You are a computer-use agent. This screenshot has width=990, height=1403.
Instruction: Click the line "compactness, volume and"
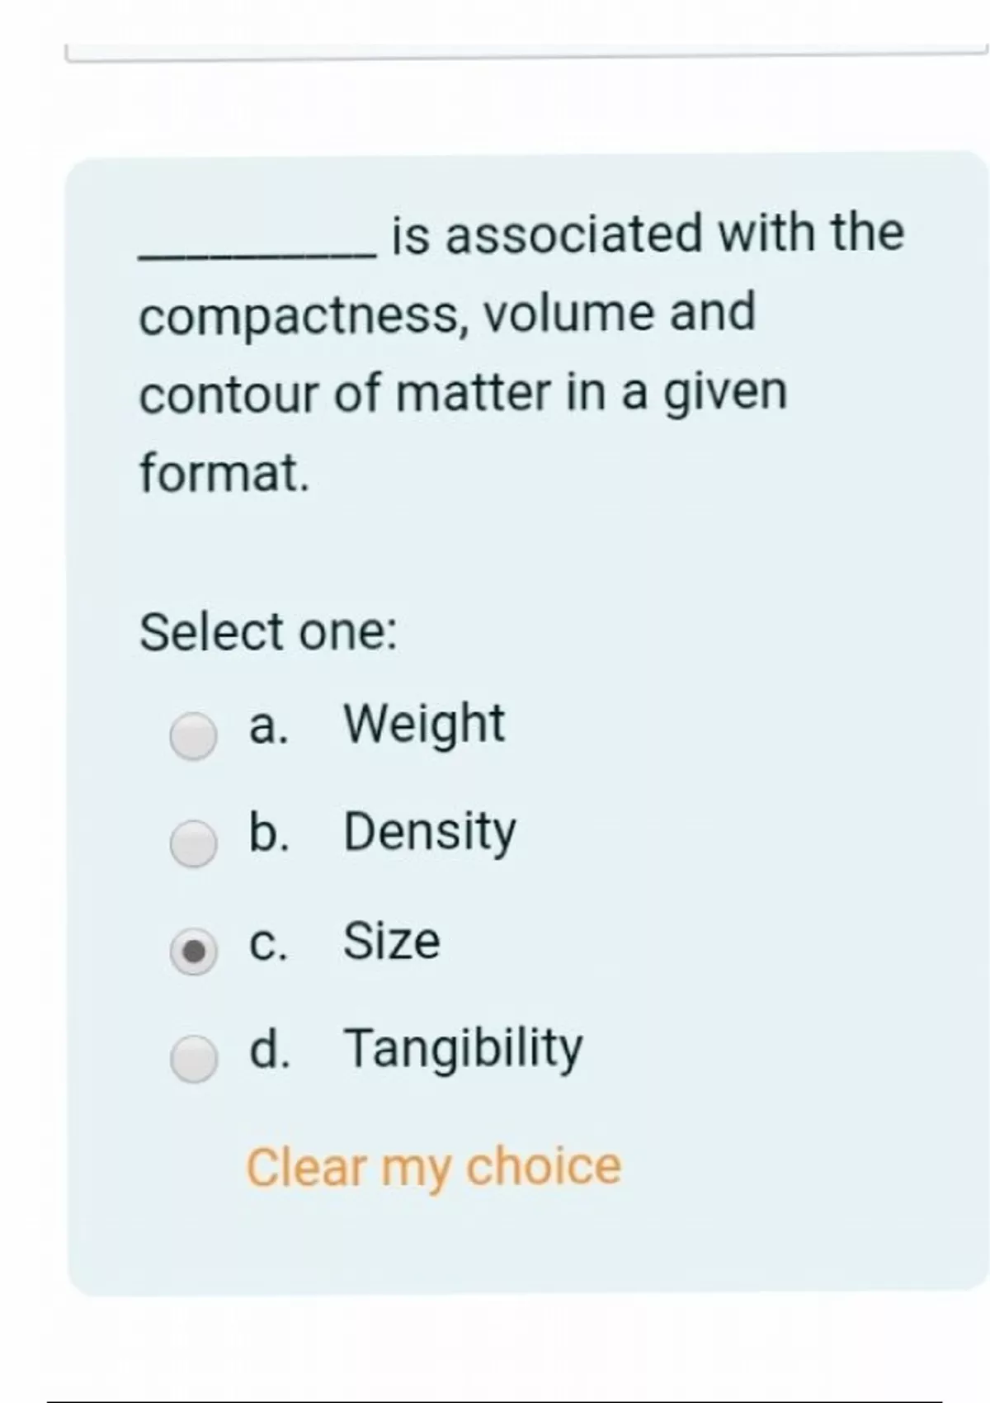447,314
